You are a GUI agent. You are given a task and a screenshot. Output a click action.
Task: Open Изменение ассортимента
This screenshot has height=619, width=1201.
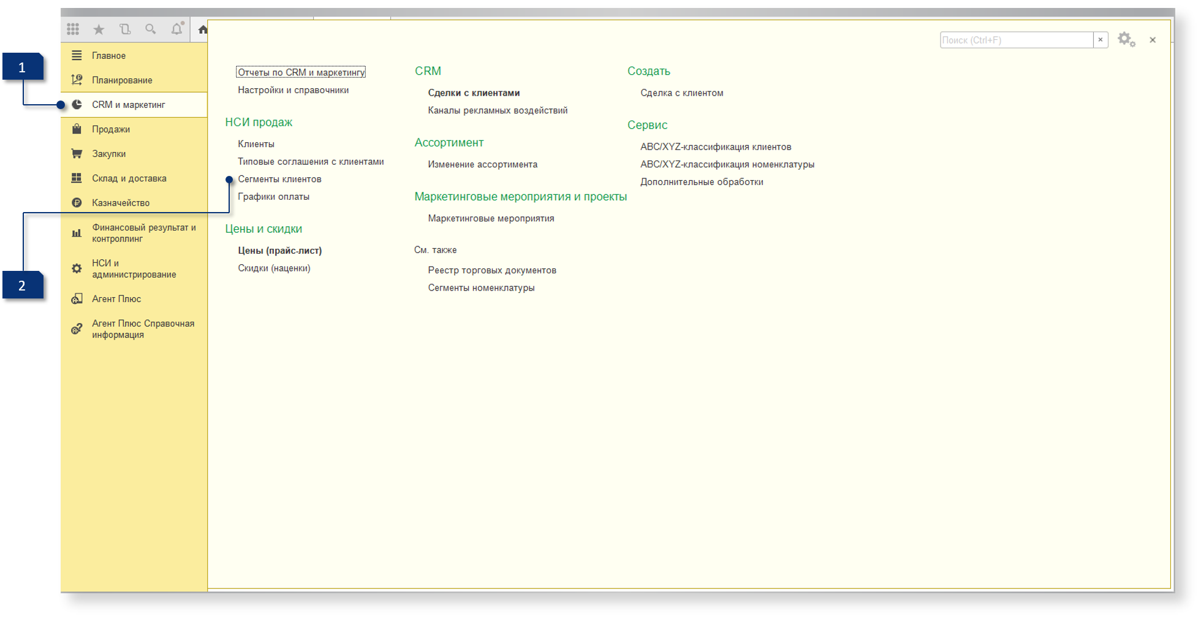point(482,164)
